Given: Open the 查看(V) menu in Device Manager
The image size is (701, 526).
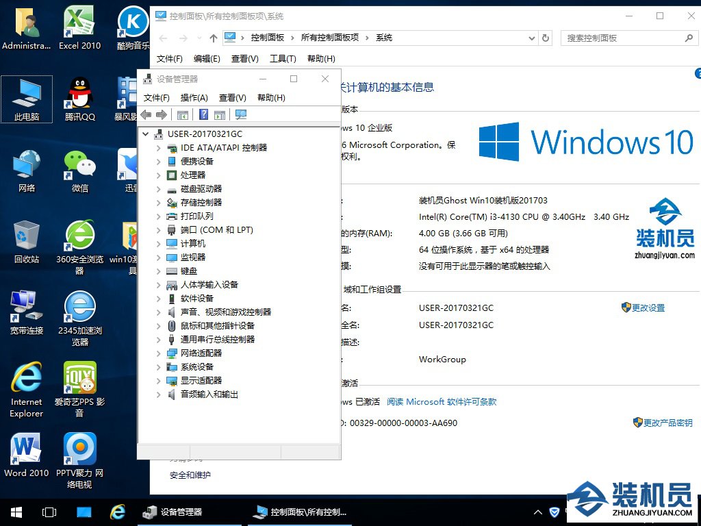Looking at the screenshot, I should click(x=232, y=97).
